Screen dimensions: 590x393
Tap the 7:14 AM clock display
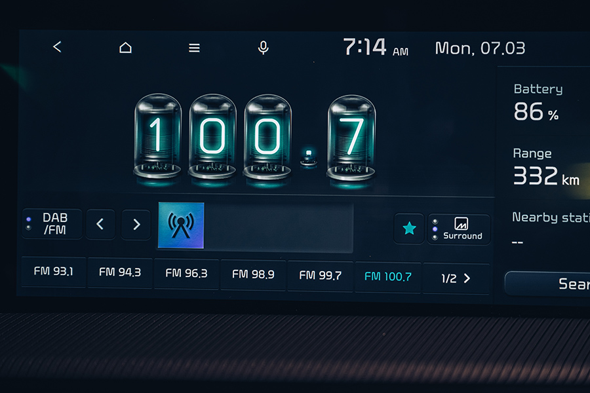[375, 48]
